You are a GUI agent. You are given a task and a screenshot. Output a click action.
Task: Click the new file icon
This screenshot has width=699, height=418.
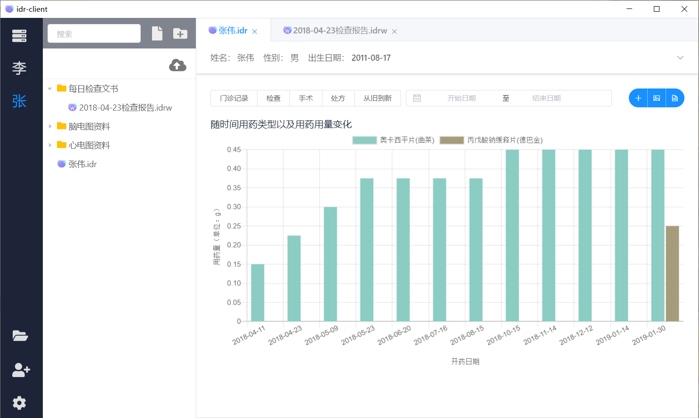pos(157,33)
